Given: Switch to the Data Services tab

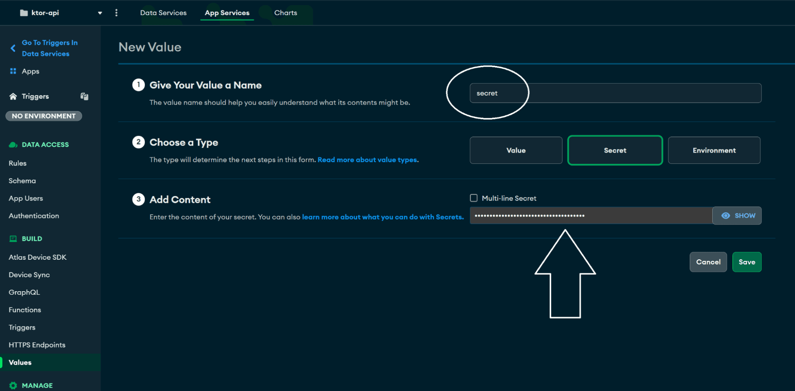Looking at the screenshot, I should (163, 13).
